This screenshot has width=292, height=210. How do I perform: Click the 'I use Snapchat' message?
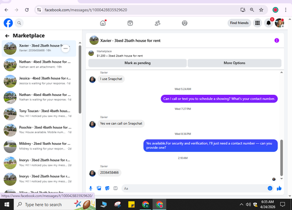(x=111, y=79)
